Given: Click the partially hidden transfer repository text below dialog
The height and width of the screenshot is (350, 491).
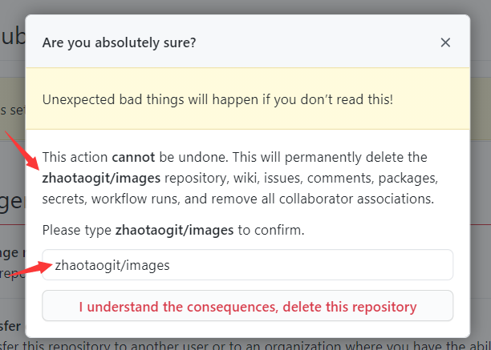Looking at the screenshot, I should pos(245,346).
